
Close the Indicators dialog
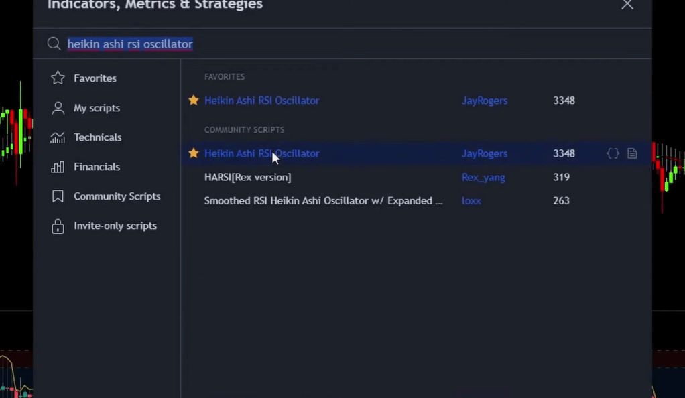click(x=627, y=5)
